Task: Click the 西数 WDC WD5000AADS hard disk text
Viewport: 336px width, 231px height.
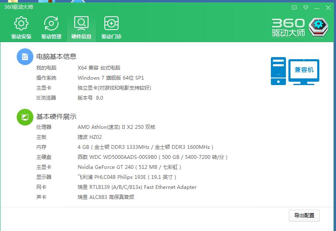Action: [152, 157]
